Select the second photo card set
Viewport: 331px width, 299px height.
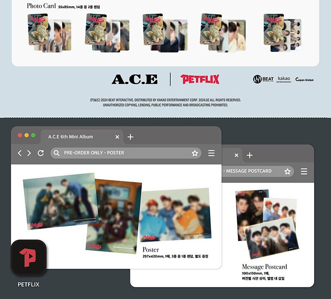click(107, 33)
